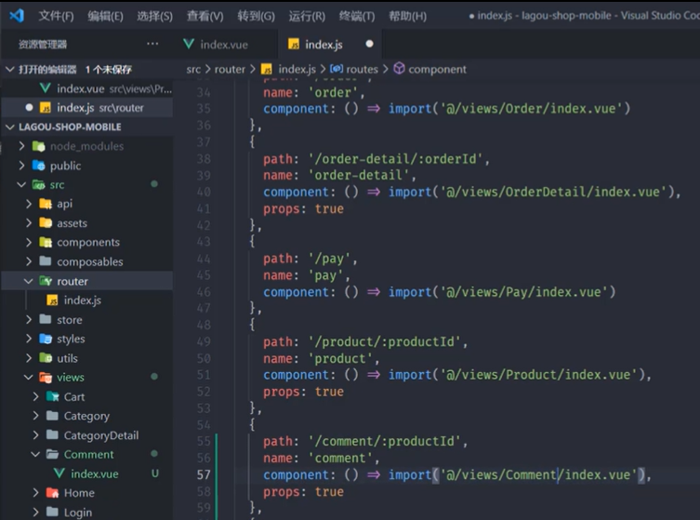
Task: Collapse the src folder chevron
Action: [21, 184]
